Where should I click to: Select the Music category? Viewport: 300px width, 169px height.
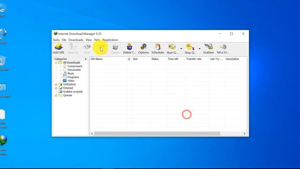click(x=71, y=74)
